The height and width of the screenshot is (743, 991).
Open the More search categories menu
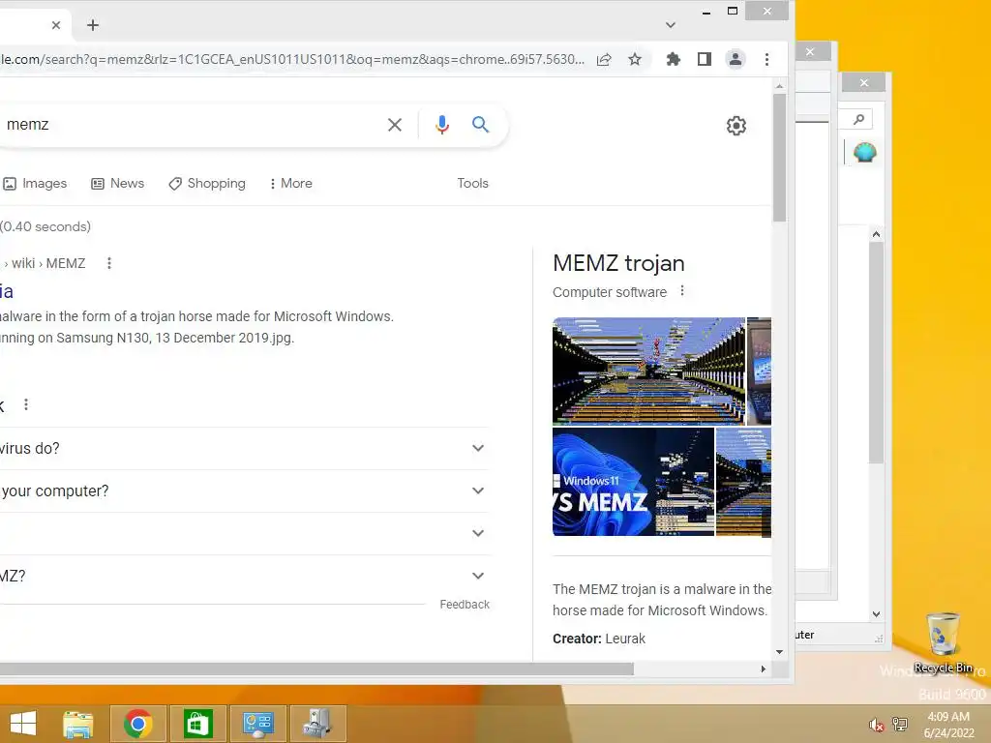pos(290,183)
